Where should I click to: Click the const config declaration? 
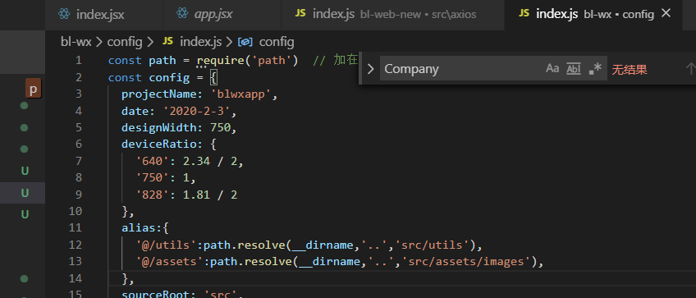149,78
